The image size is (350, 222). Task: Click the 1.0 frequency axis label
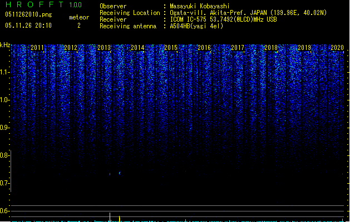click(4, 100)
